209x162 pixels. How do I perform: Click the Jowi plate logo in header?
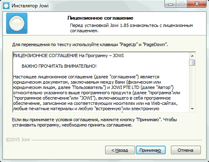[17, 23]
